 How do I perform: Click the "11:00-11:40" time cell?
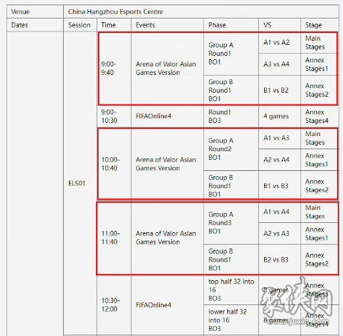click(114, 238)
